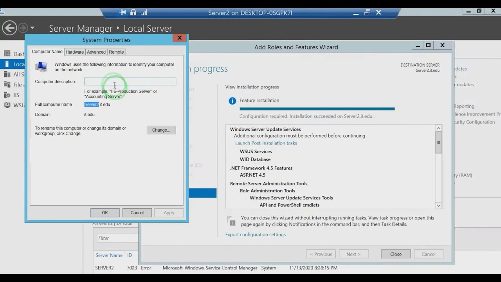Click Local Server breadcrumb in header
Viewport: 501px width, 282px height.
click(148, 29)
